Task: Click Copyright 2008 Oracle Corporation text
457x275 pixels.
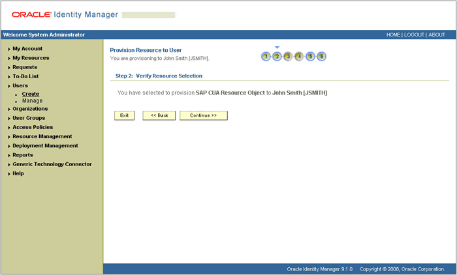Action: 403,269
